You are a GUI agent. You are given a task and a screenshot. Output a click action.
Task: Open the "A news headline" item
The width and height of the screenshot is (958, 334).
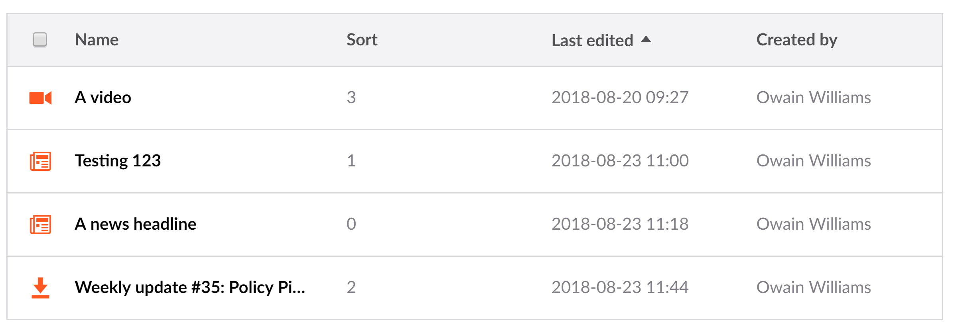135,224
